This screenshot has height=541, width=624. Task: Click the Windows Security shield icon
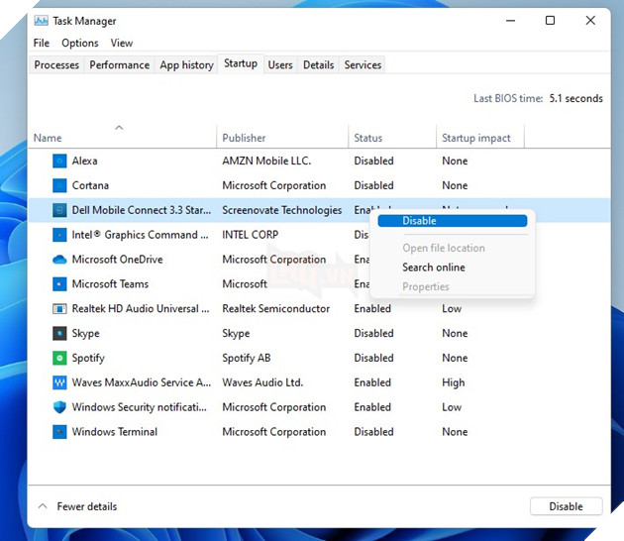(59, 407)
